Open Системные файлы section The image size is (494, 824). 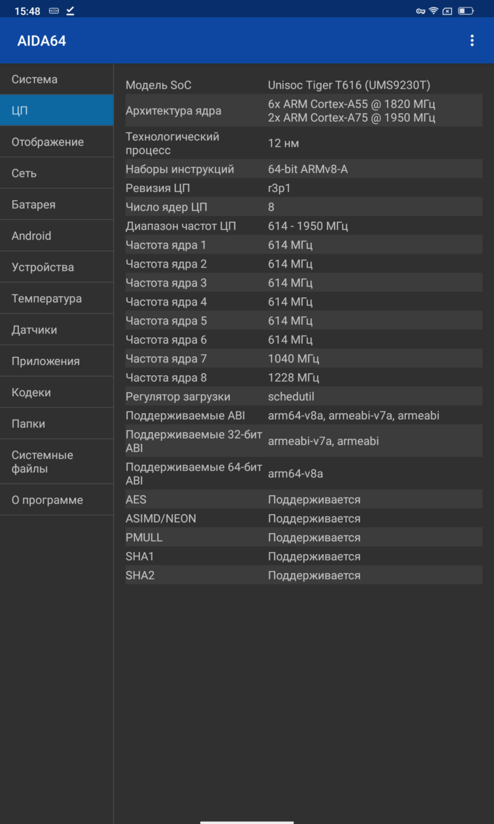pyautogui.click(x=57, y=462)
